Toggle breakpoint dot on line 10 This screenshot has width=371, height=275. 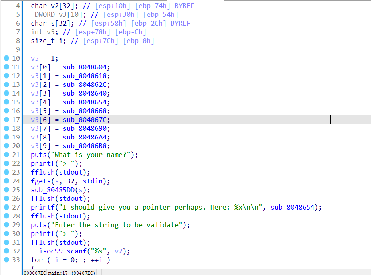6,58
